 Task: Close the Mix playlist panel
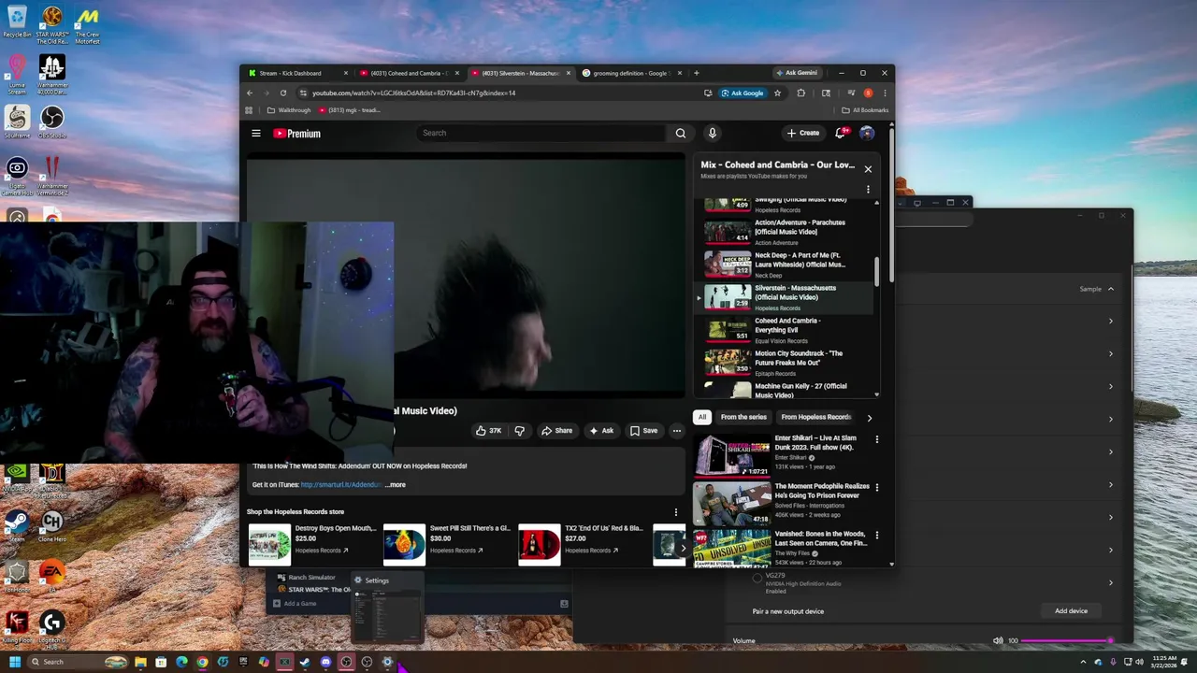(x=868, y=169)
